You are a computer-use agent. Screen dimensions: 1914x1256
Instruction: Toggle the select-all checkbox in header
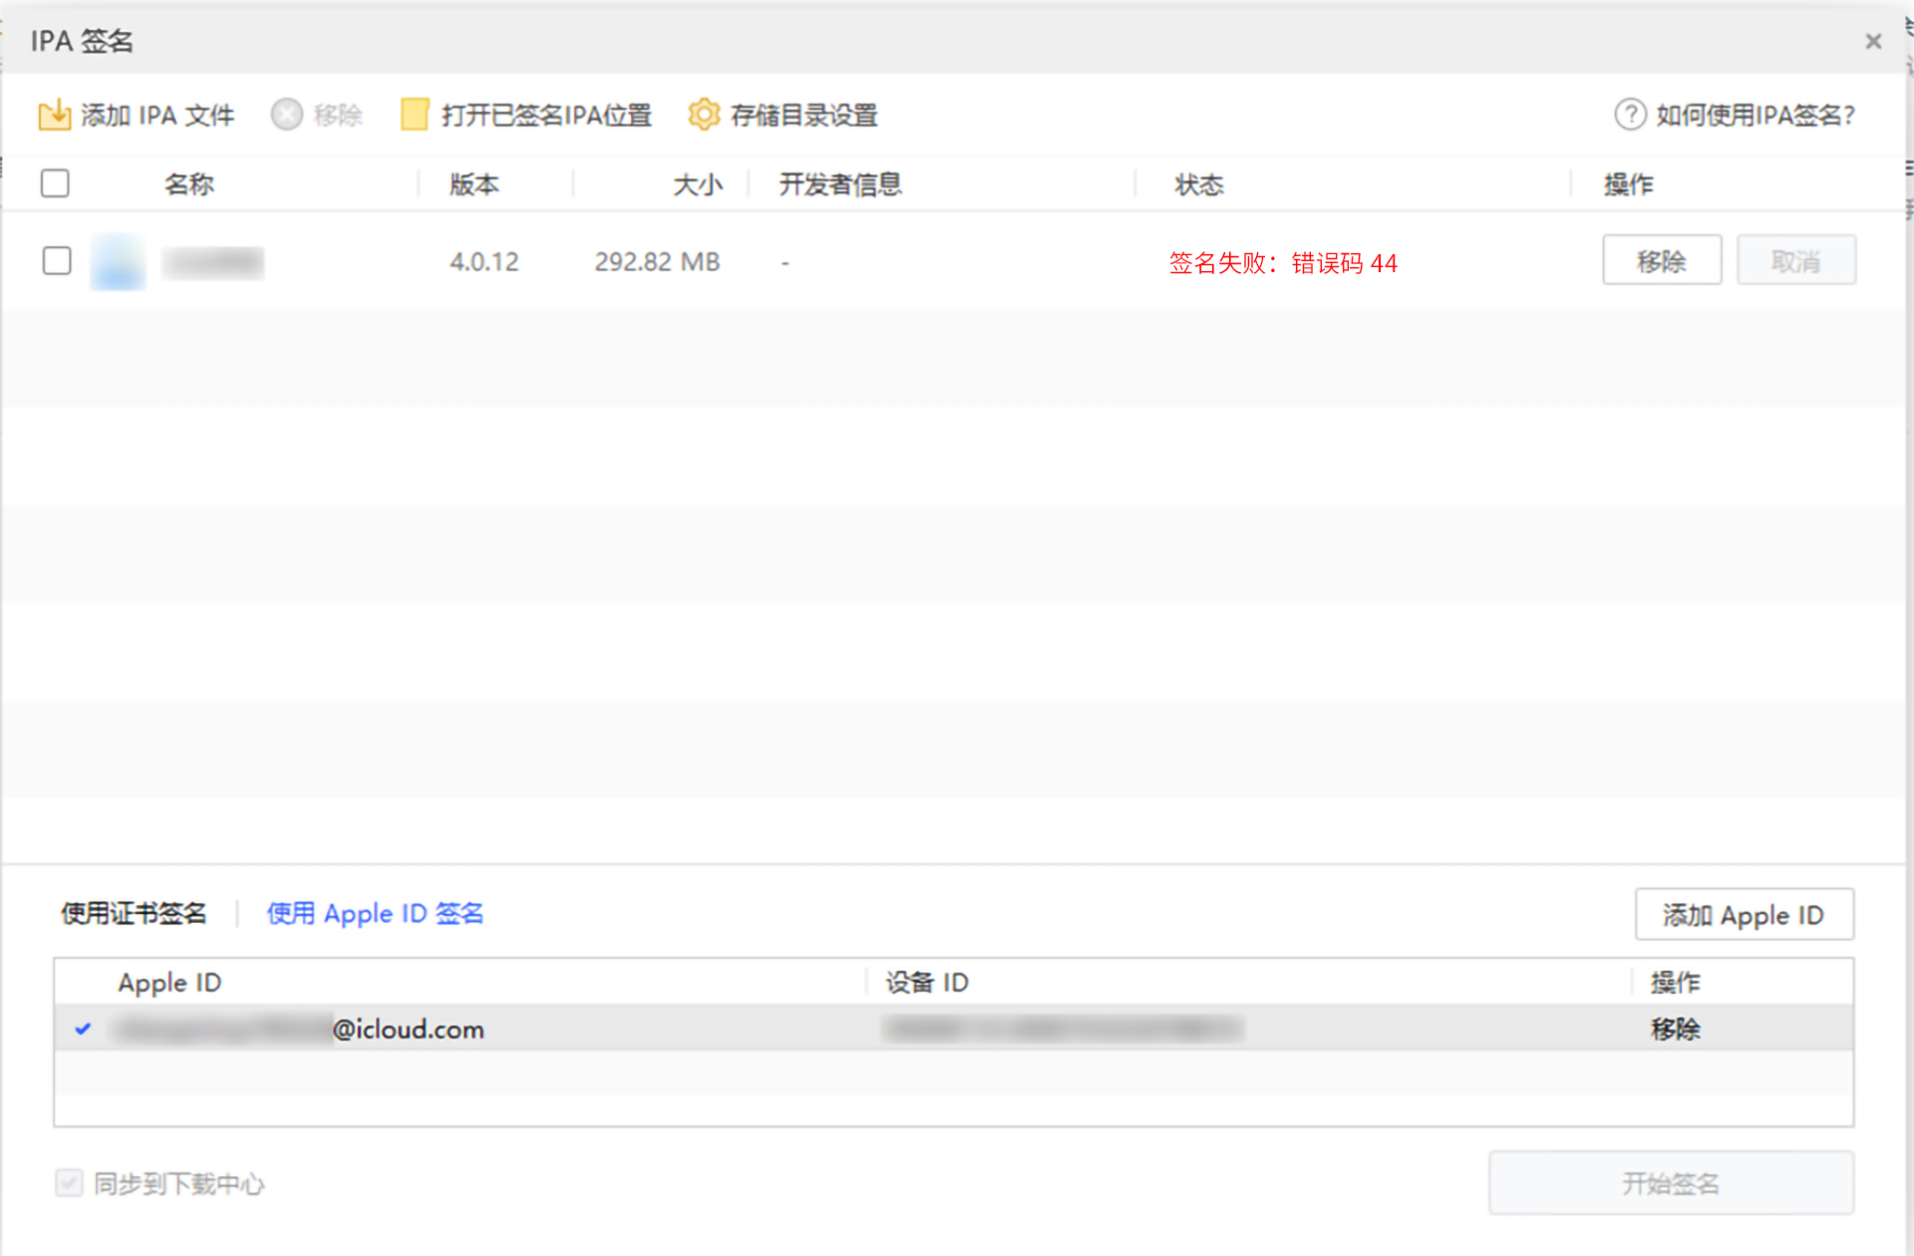tap(55, 183)
